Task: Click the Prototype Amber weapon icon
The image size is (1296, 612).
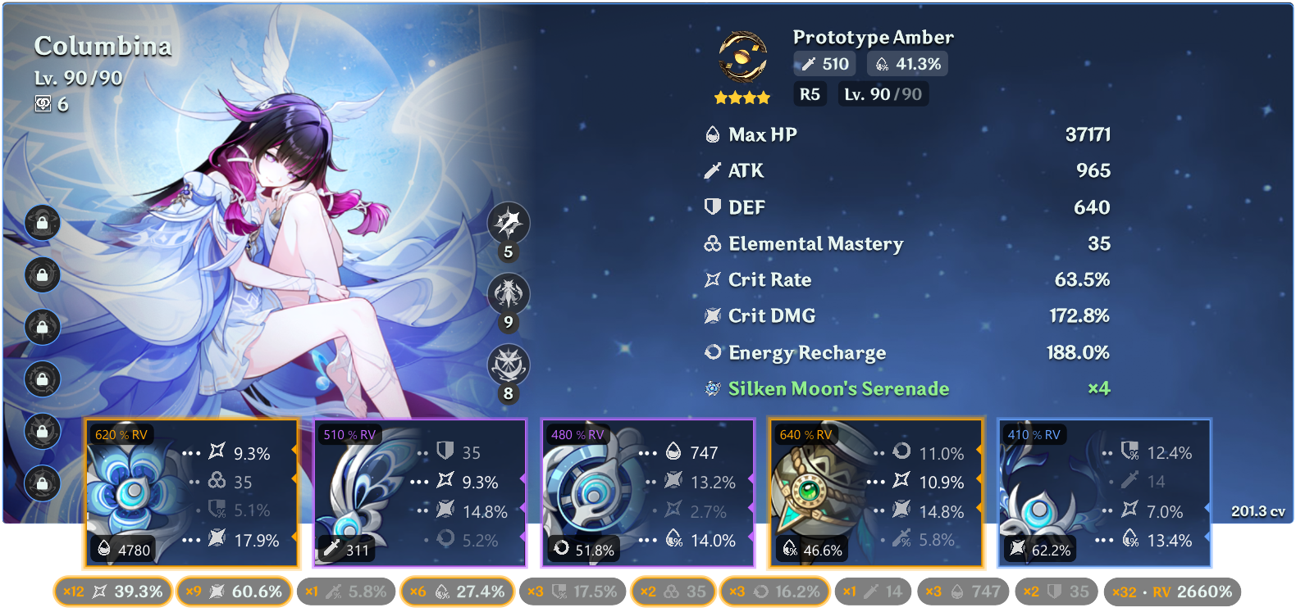Action: (x=742, y=57)
